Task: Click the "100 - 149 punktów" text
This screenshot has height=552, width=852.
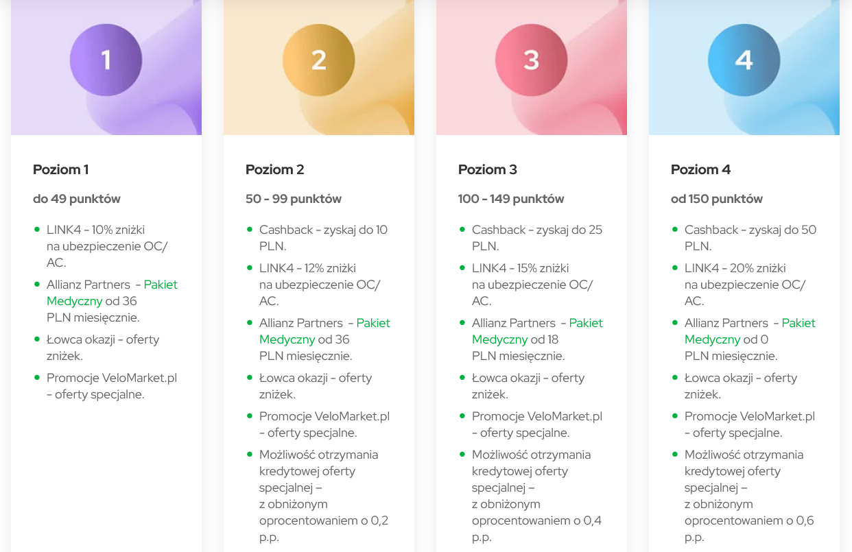Action: (511, 199)
